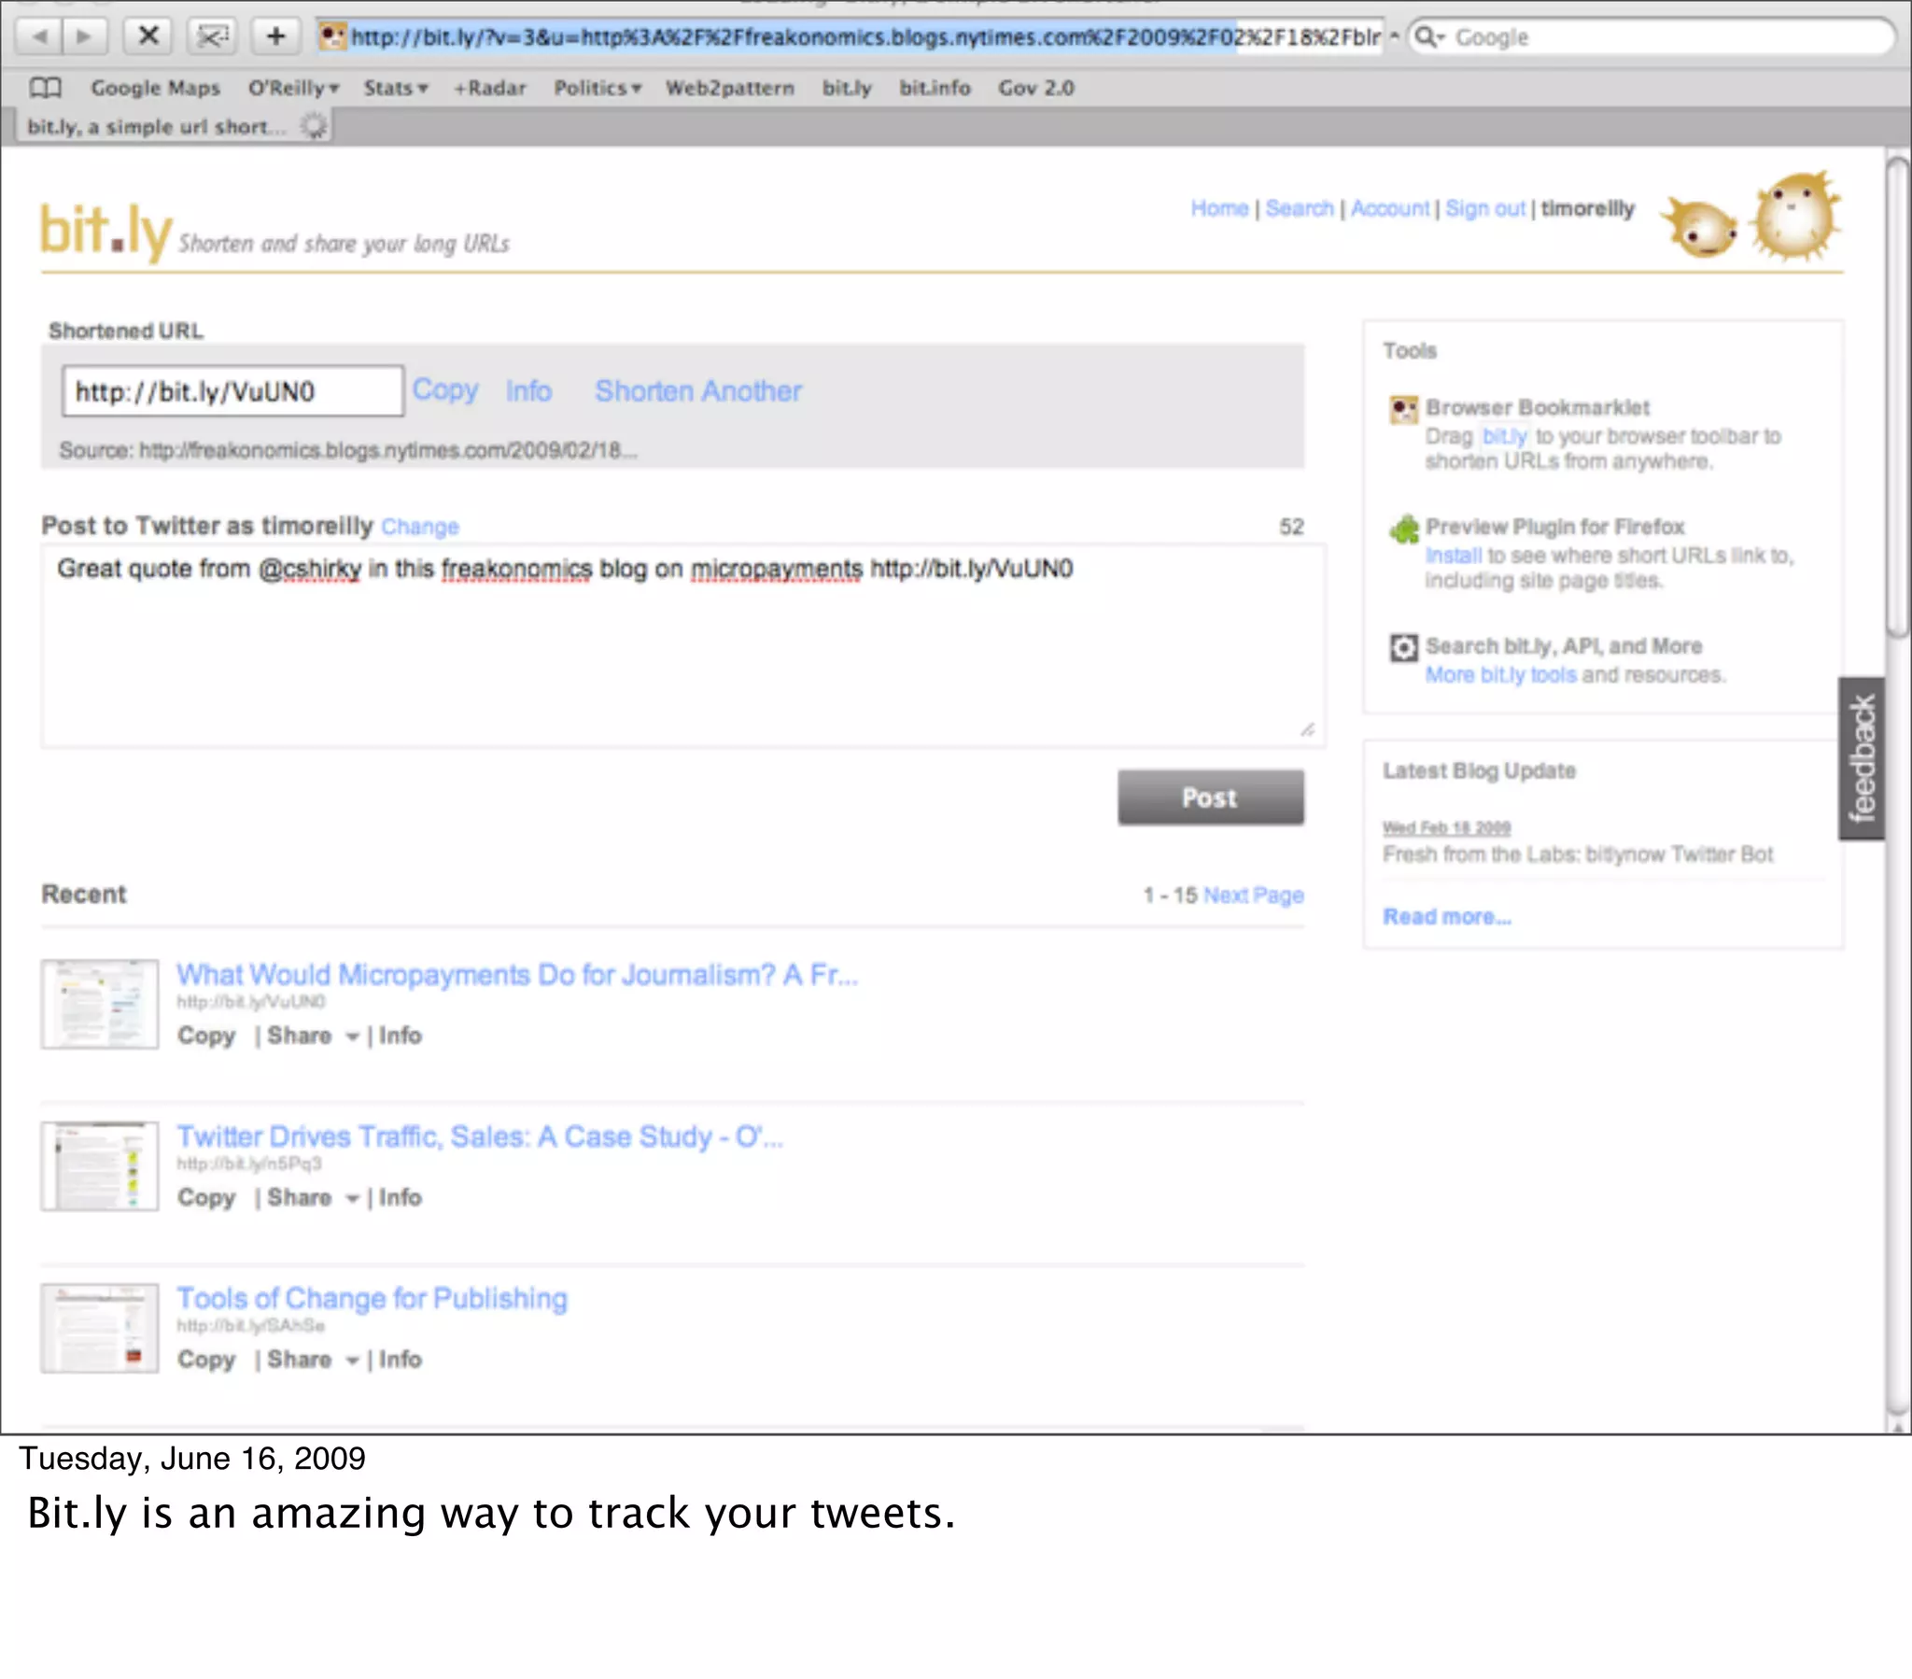Open thumbnail of Tools of Change page

point(100,1327)
